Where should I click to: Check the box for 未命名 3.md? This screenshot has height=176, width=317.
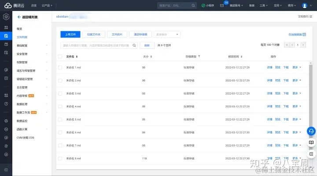pyautogui.click(x=60, y=93)
